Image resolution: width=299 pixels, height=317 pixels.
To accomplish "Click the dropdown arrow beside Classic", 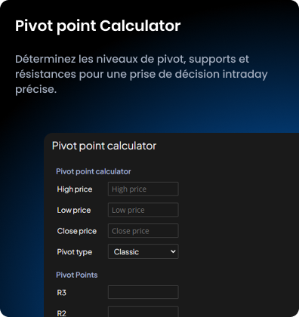I will click(x=173, y=251).
